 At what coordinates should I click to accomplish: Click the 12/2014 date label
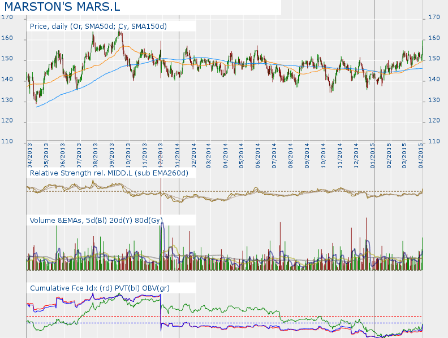[x=356, y=156]
